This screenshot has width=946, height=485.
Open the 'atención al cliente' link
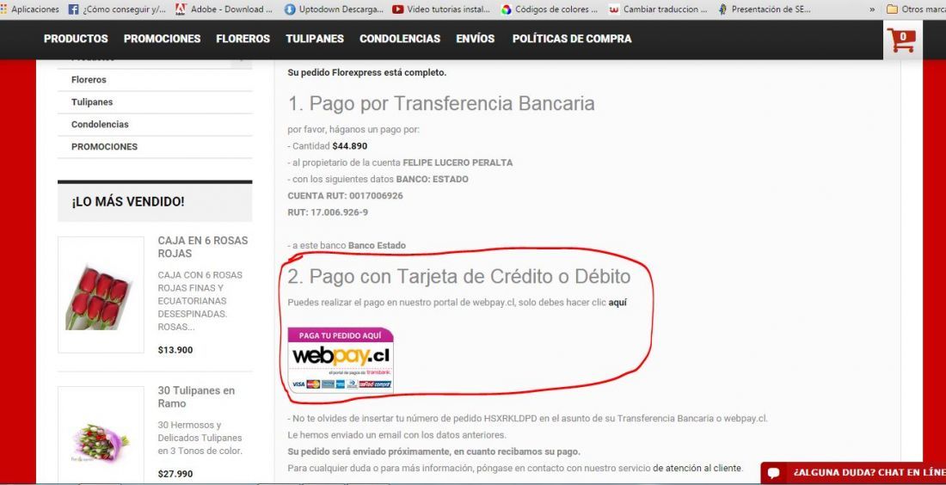coord(697,468)
